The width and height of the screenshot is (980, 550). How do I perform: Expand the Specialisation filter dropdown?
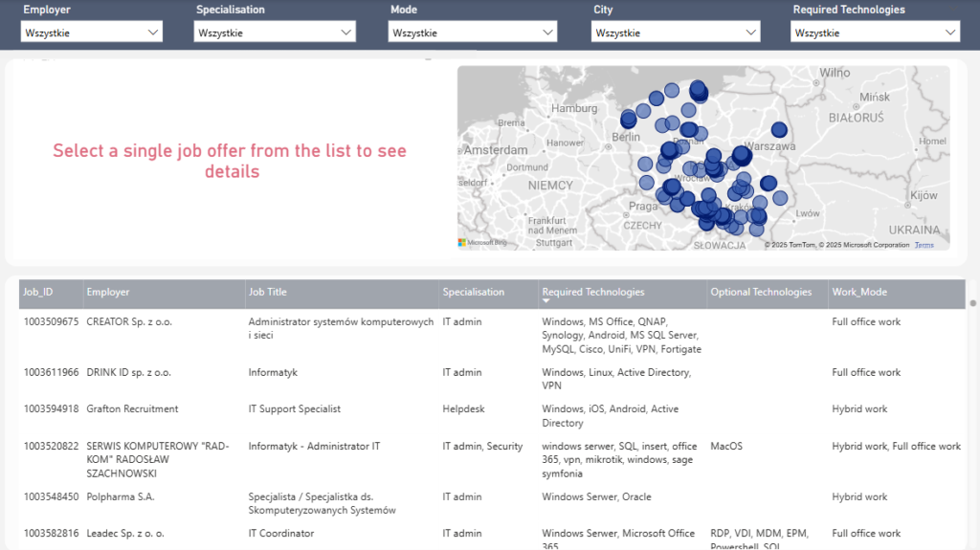pyautogui.click(x=275, y=33)
